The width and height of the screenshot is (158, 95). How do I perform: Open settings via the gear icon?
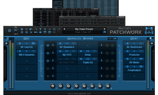coord(26,29)
